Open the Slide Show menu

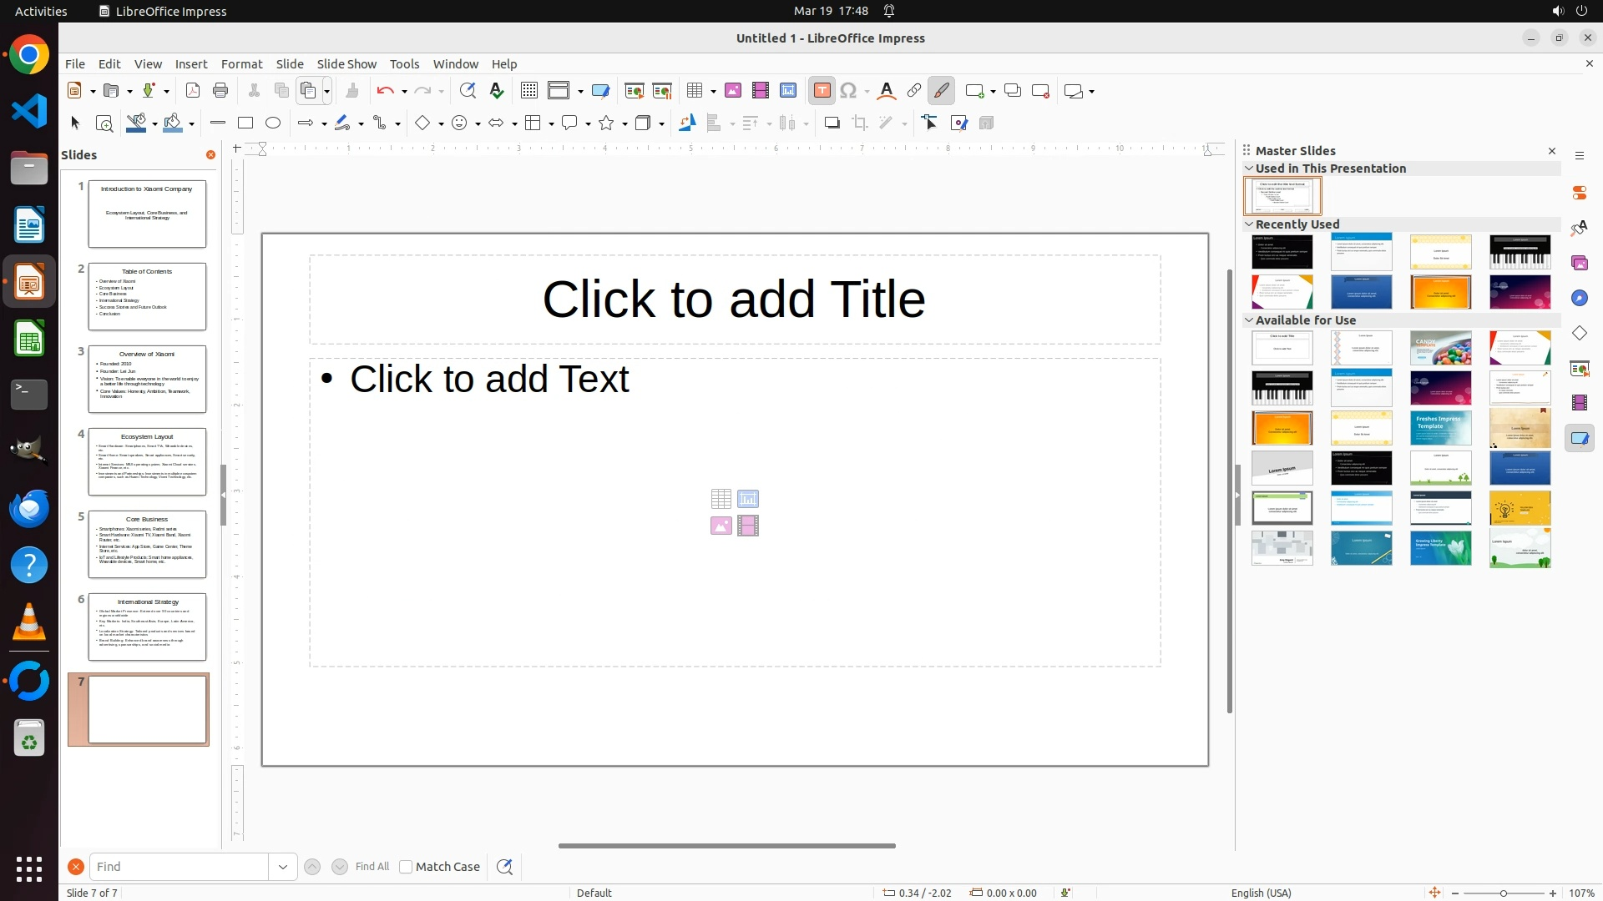346,64
